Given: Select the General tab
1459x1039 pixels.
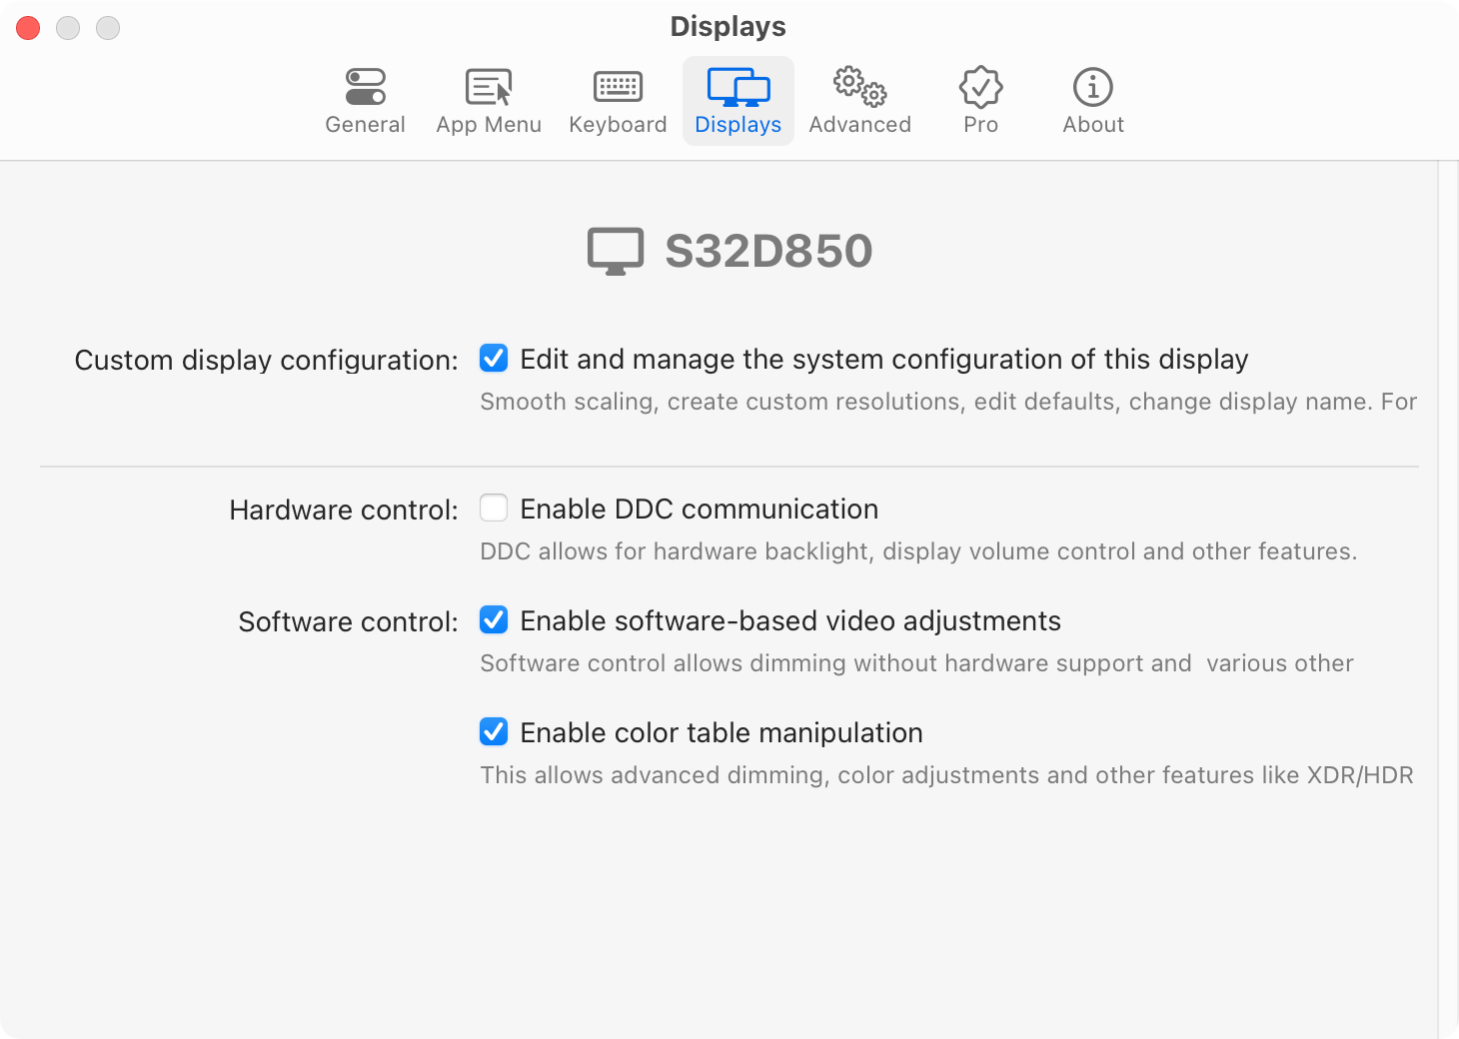Looking at the screenshot, I should tap(365, 100).
